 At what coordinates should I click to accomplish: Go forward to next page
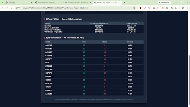click(x=7, y=8)
